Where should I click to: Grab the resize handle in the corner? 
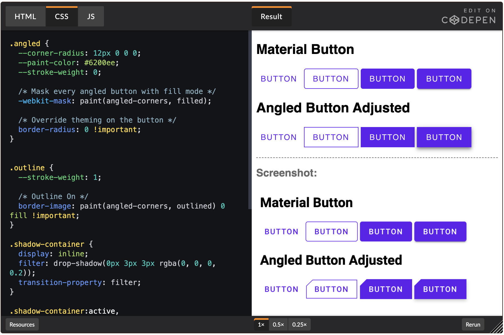(498, 328)
